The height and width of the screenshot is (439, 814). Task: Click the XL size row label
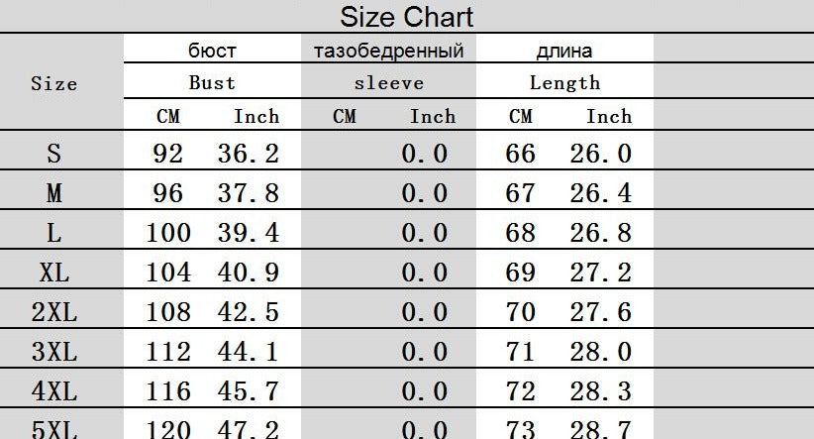(x=53, y=273)
